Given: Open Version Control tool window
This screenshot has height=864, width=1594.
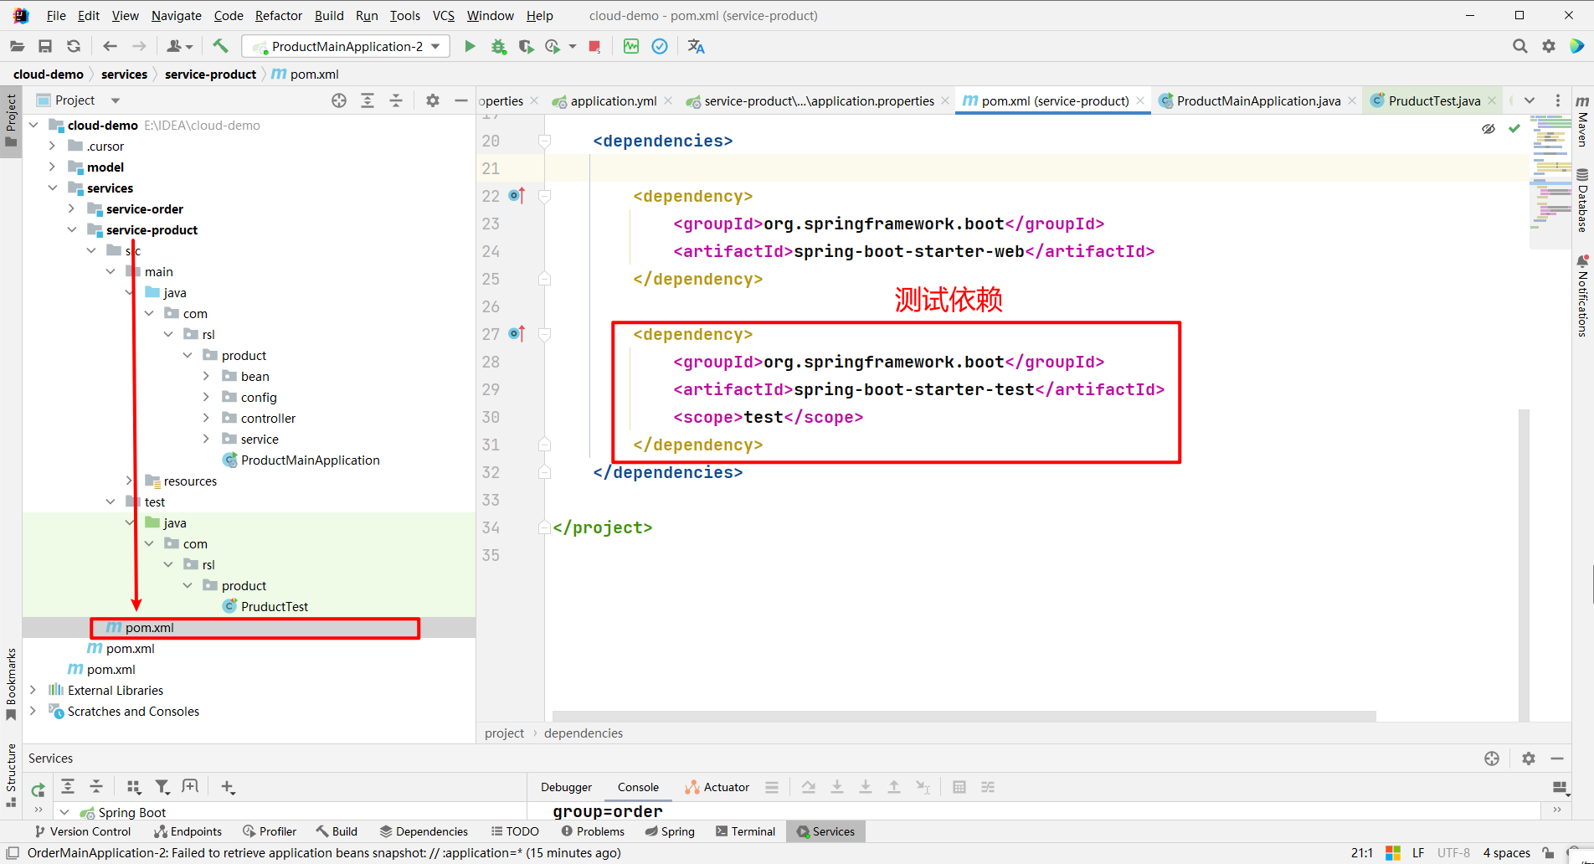Looking at the screenshot, I should [82, 831].
